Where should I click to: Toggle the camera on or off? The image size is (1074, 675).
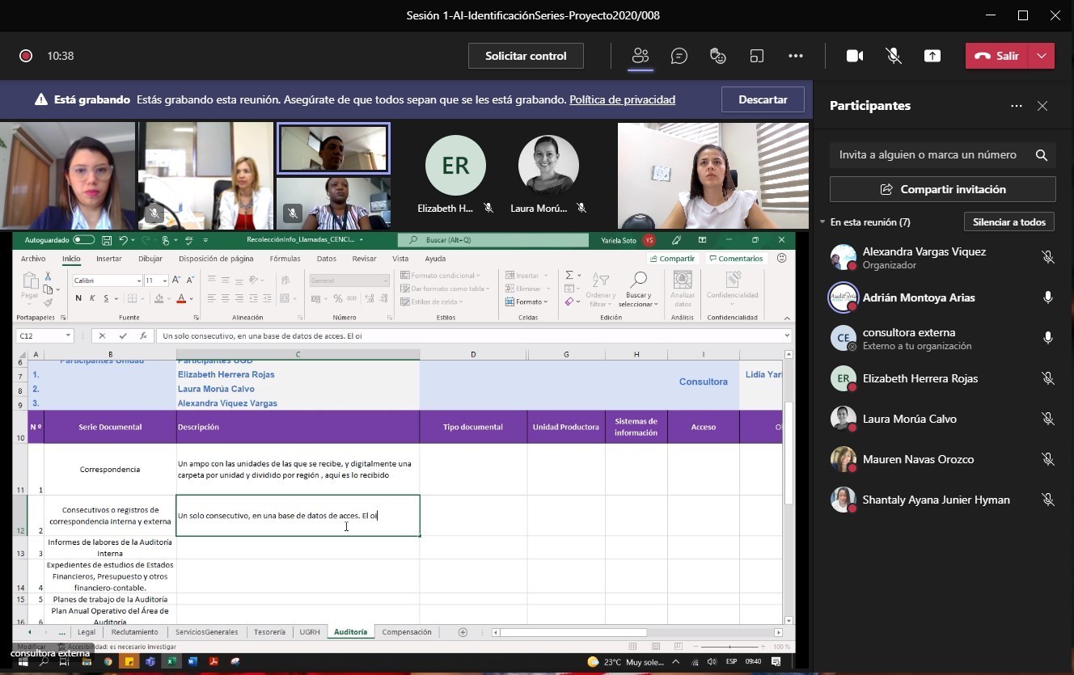click(854, 56)
